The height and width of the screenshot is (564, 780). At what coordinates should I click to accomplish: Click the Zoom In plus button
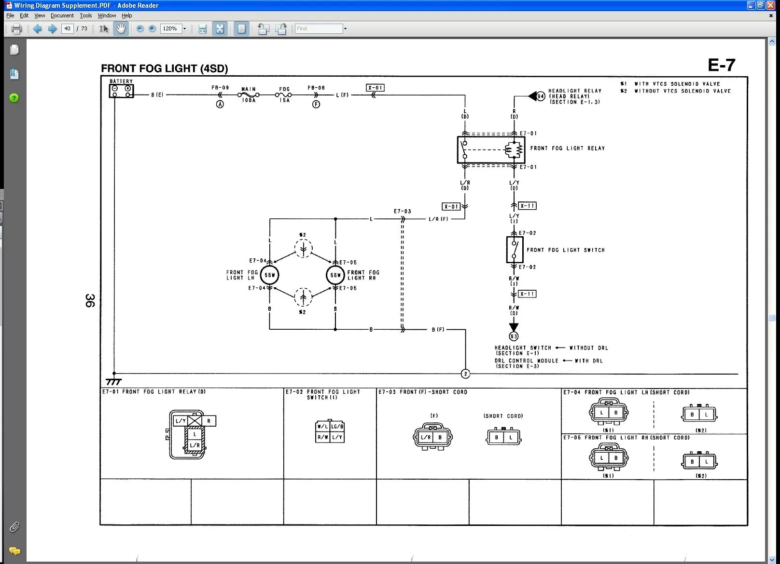point(152,29)
